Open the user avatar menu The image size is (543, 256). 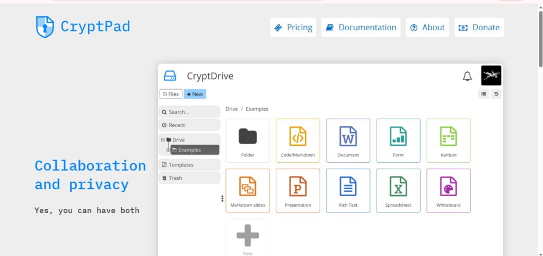tap(491, 75)
